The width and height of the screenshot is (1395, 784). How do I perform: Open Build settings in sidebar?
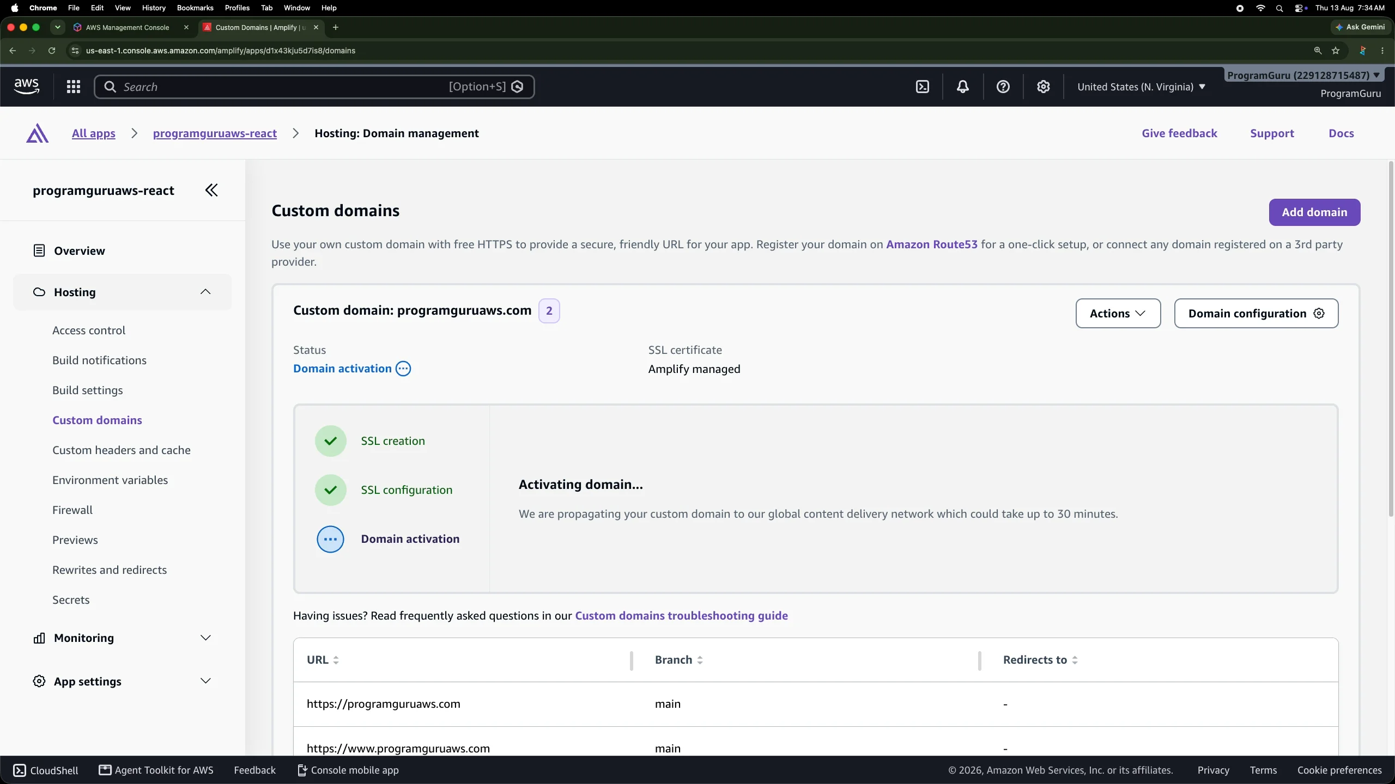(x=88, y=390)
